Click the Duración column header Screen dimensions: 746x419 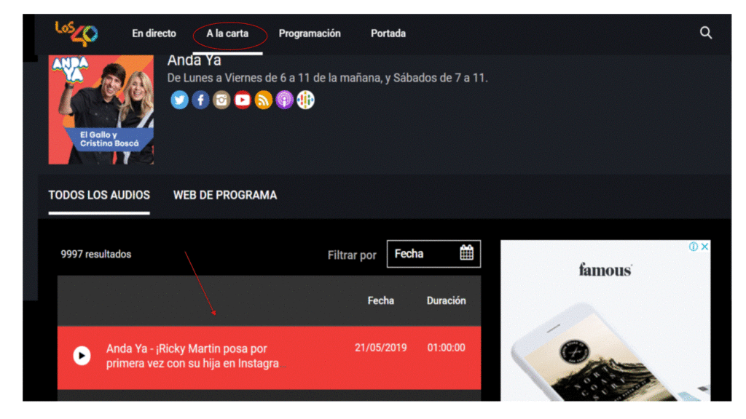[447, 300]
